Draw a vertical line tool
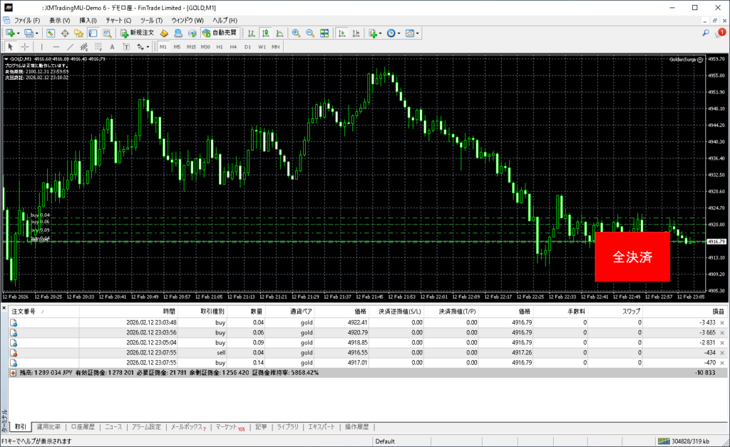Image resolution: width=730 pixels, height=447 pixels. 42,46
